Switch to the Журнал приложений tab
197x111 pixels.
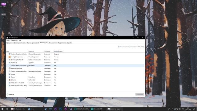pyautogui.click(x=33, y=43)
